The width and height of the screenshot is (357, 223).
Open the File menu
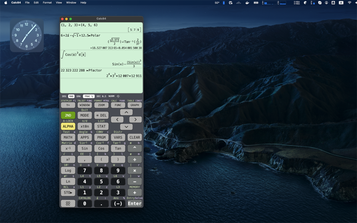click(27, 3)
